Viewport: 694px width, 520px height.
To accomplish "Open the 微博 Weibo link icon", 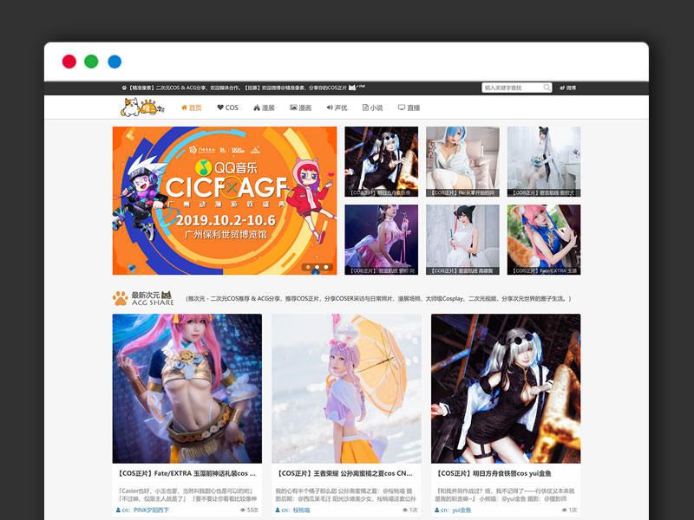I will click(568, 88).
